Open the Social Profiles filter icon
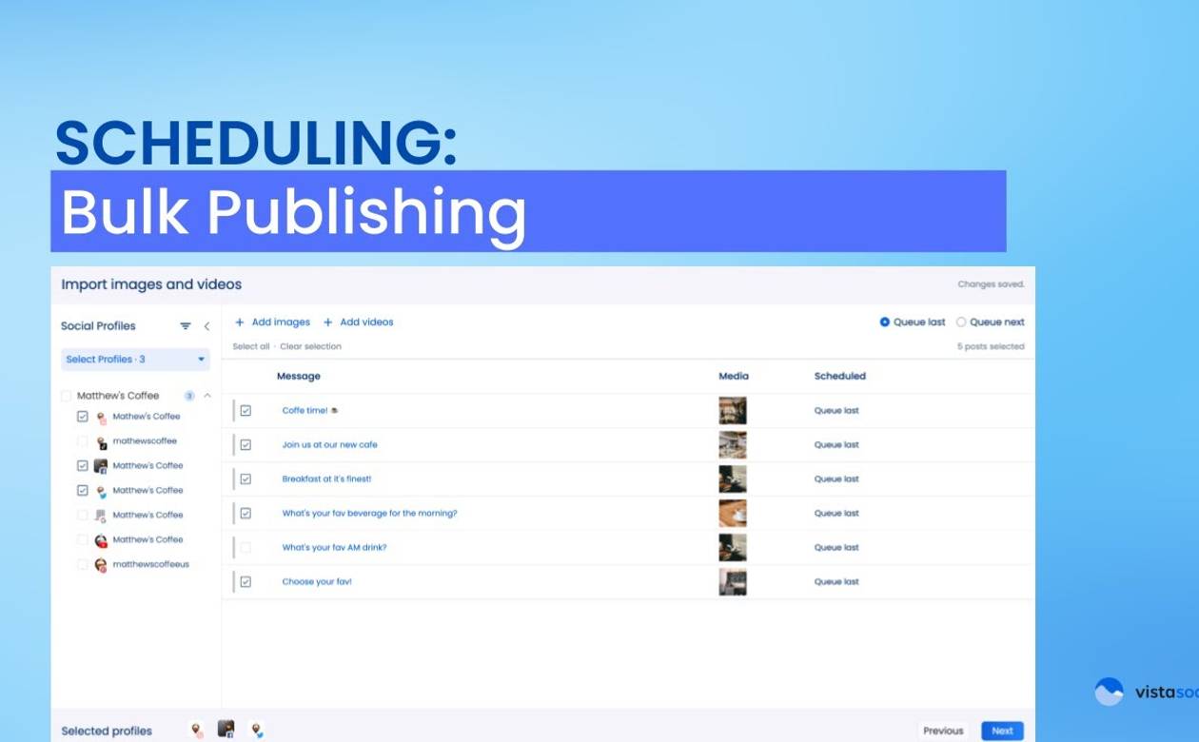The height and width of the screenshot is (742, 1199). click(x=186, y=326)
